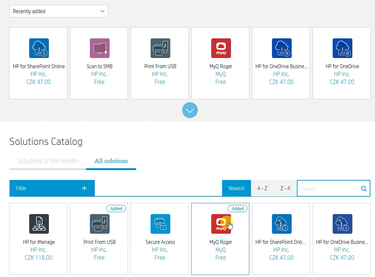Expand the Filter panel

tap(52, 188)
